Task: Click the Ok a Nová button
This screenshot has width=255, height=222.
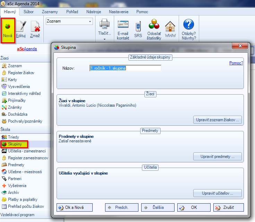Action: pos(75,207)
